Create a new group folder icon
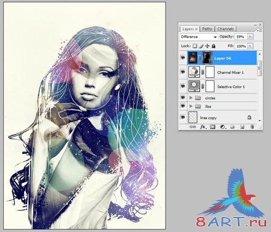This screenshot has width=271, height=232. pyautogui.click(x=232, y=127)
